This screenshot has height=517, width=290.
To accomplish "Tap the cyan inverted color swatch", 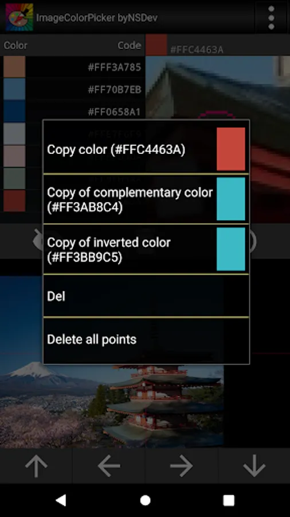I will pos(231,249).
